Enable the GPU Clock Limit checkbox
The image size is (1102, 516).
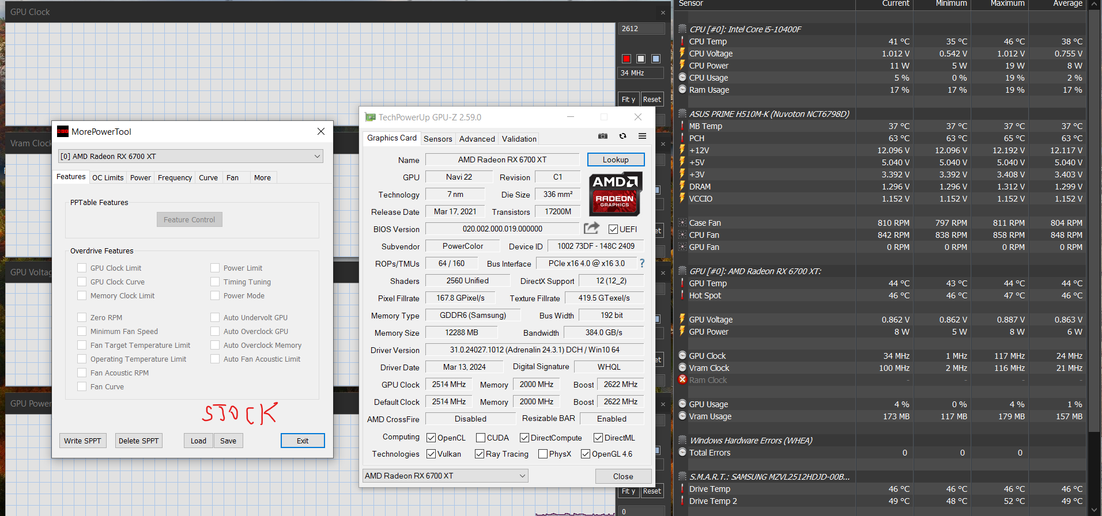tap(82, 268)
